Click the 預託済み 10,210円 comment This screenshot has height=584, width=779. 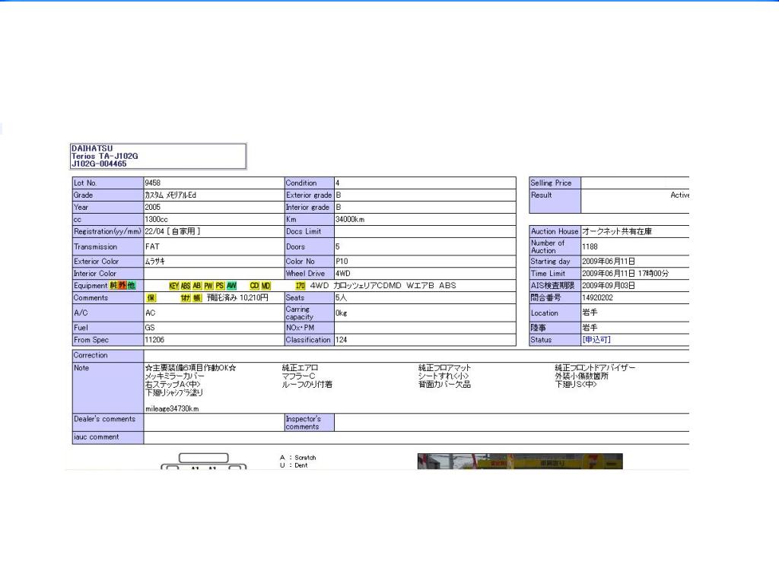[x=237, y=298]
